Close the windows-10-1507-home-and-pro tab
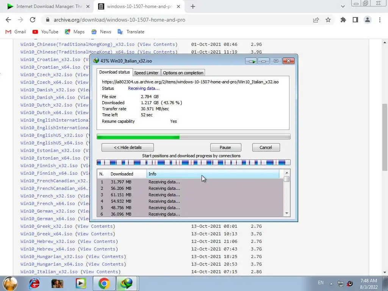 pos(178,7)
